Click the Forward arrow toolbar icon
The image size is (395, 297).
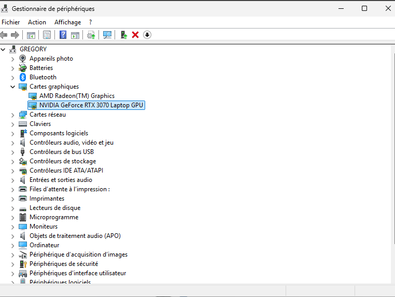[x=15, y=35]
